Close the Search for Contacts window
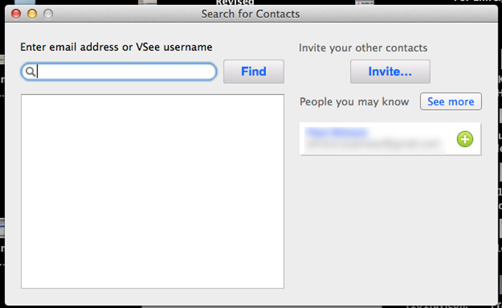 click(16, 14)
